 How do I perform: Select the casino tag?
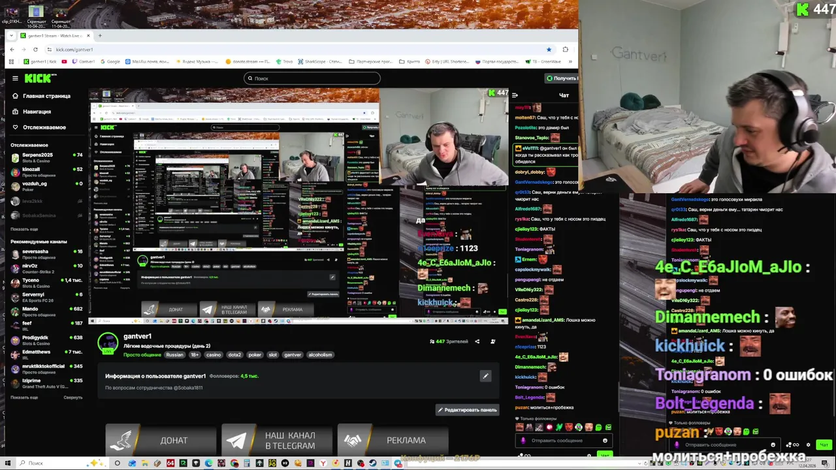(214, 354)
